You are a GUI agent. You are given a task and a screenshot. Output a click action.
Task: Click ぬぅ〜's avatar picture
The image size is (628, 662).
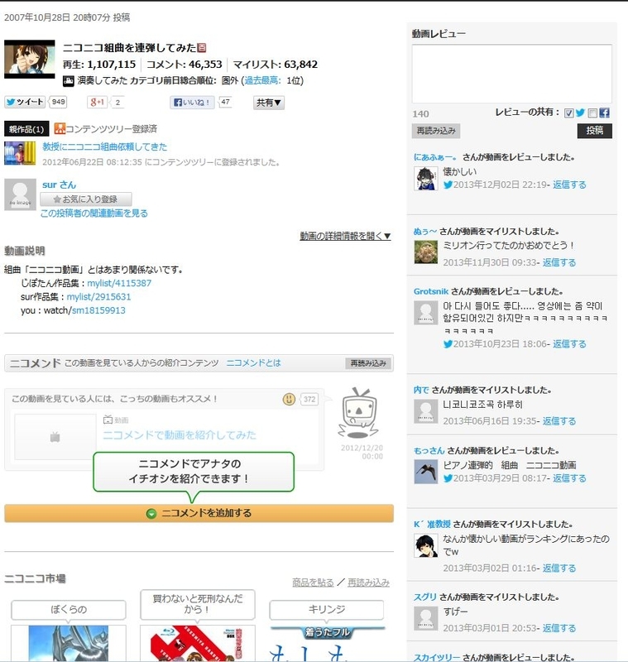click(x=426, y=252)
